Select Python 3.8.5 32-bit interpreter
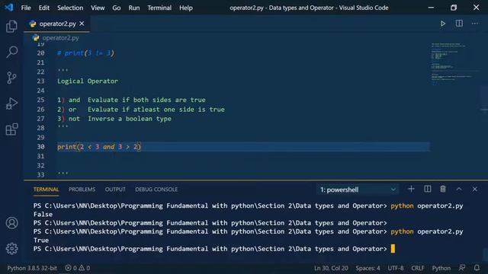This screenshot has height=274, width=488. (32, 268)
